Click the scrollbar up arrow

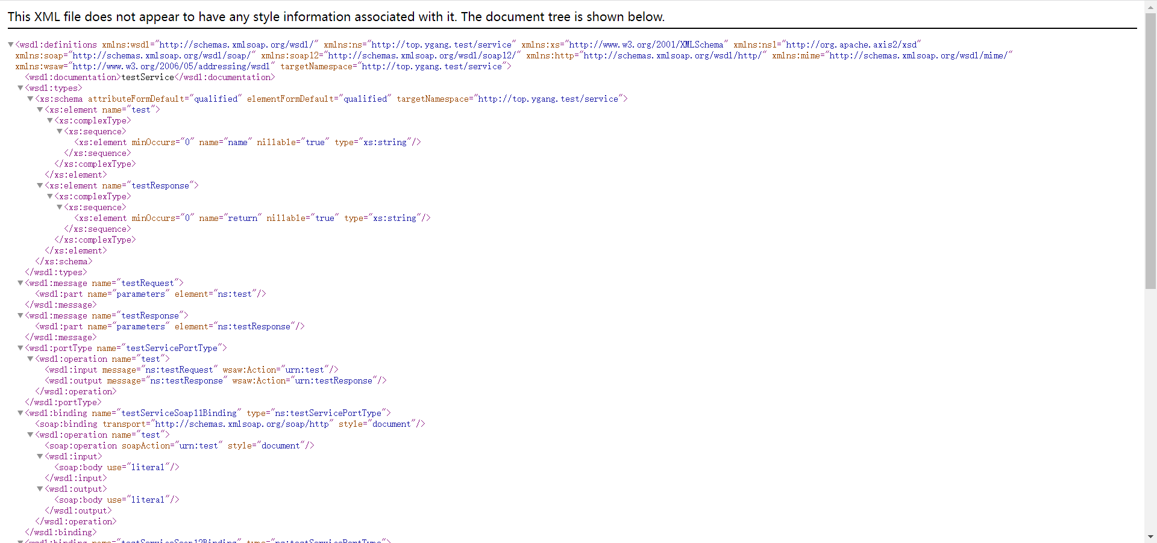1150,6
